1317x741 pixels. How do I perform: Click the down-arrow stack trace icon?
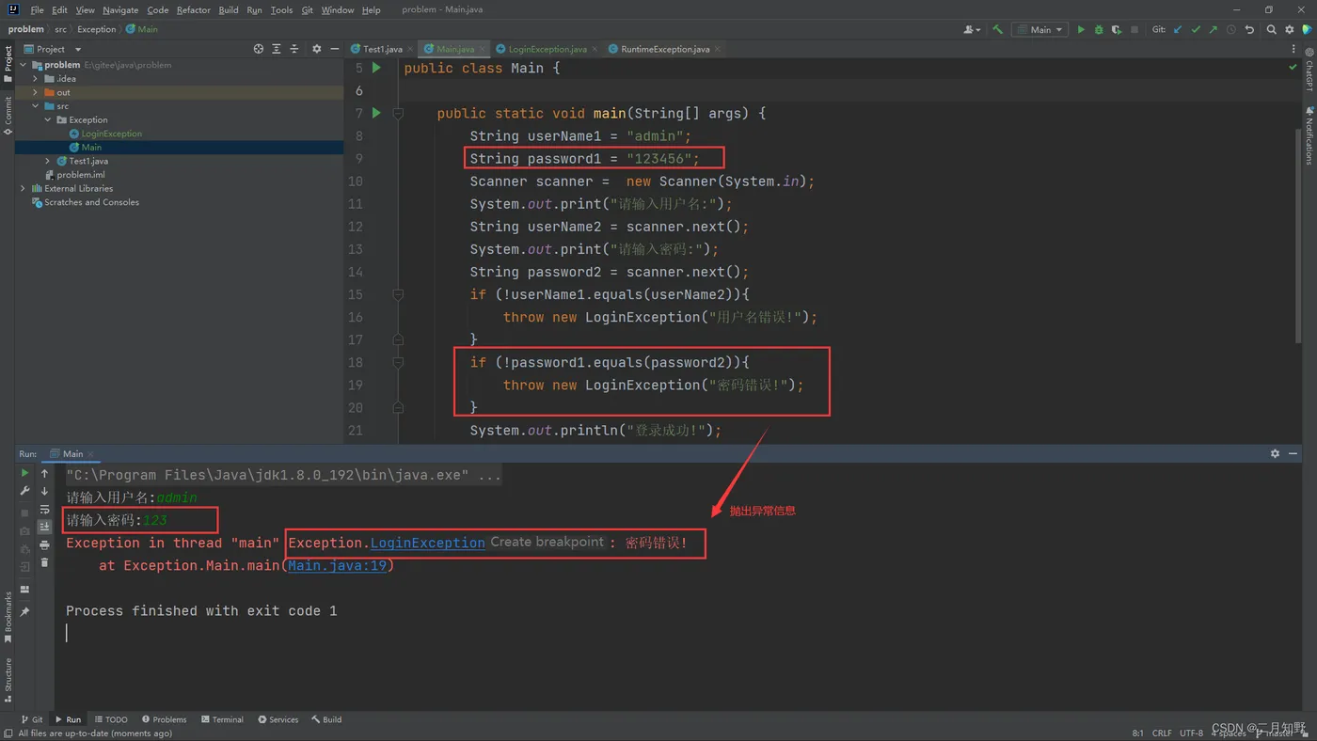coord(44,491)
